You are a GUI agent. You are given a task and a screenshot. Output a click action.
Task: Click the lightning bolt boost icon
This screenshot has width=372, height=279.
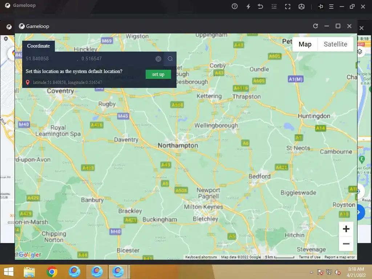(x=248, y=7)
